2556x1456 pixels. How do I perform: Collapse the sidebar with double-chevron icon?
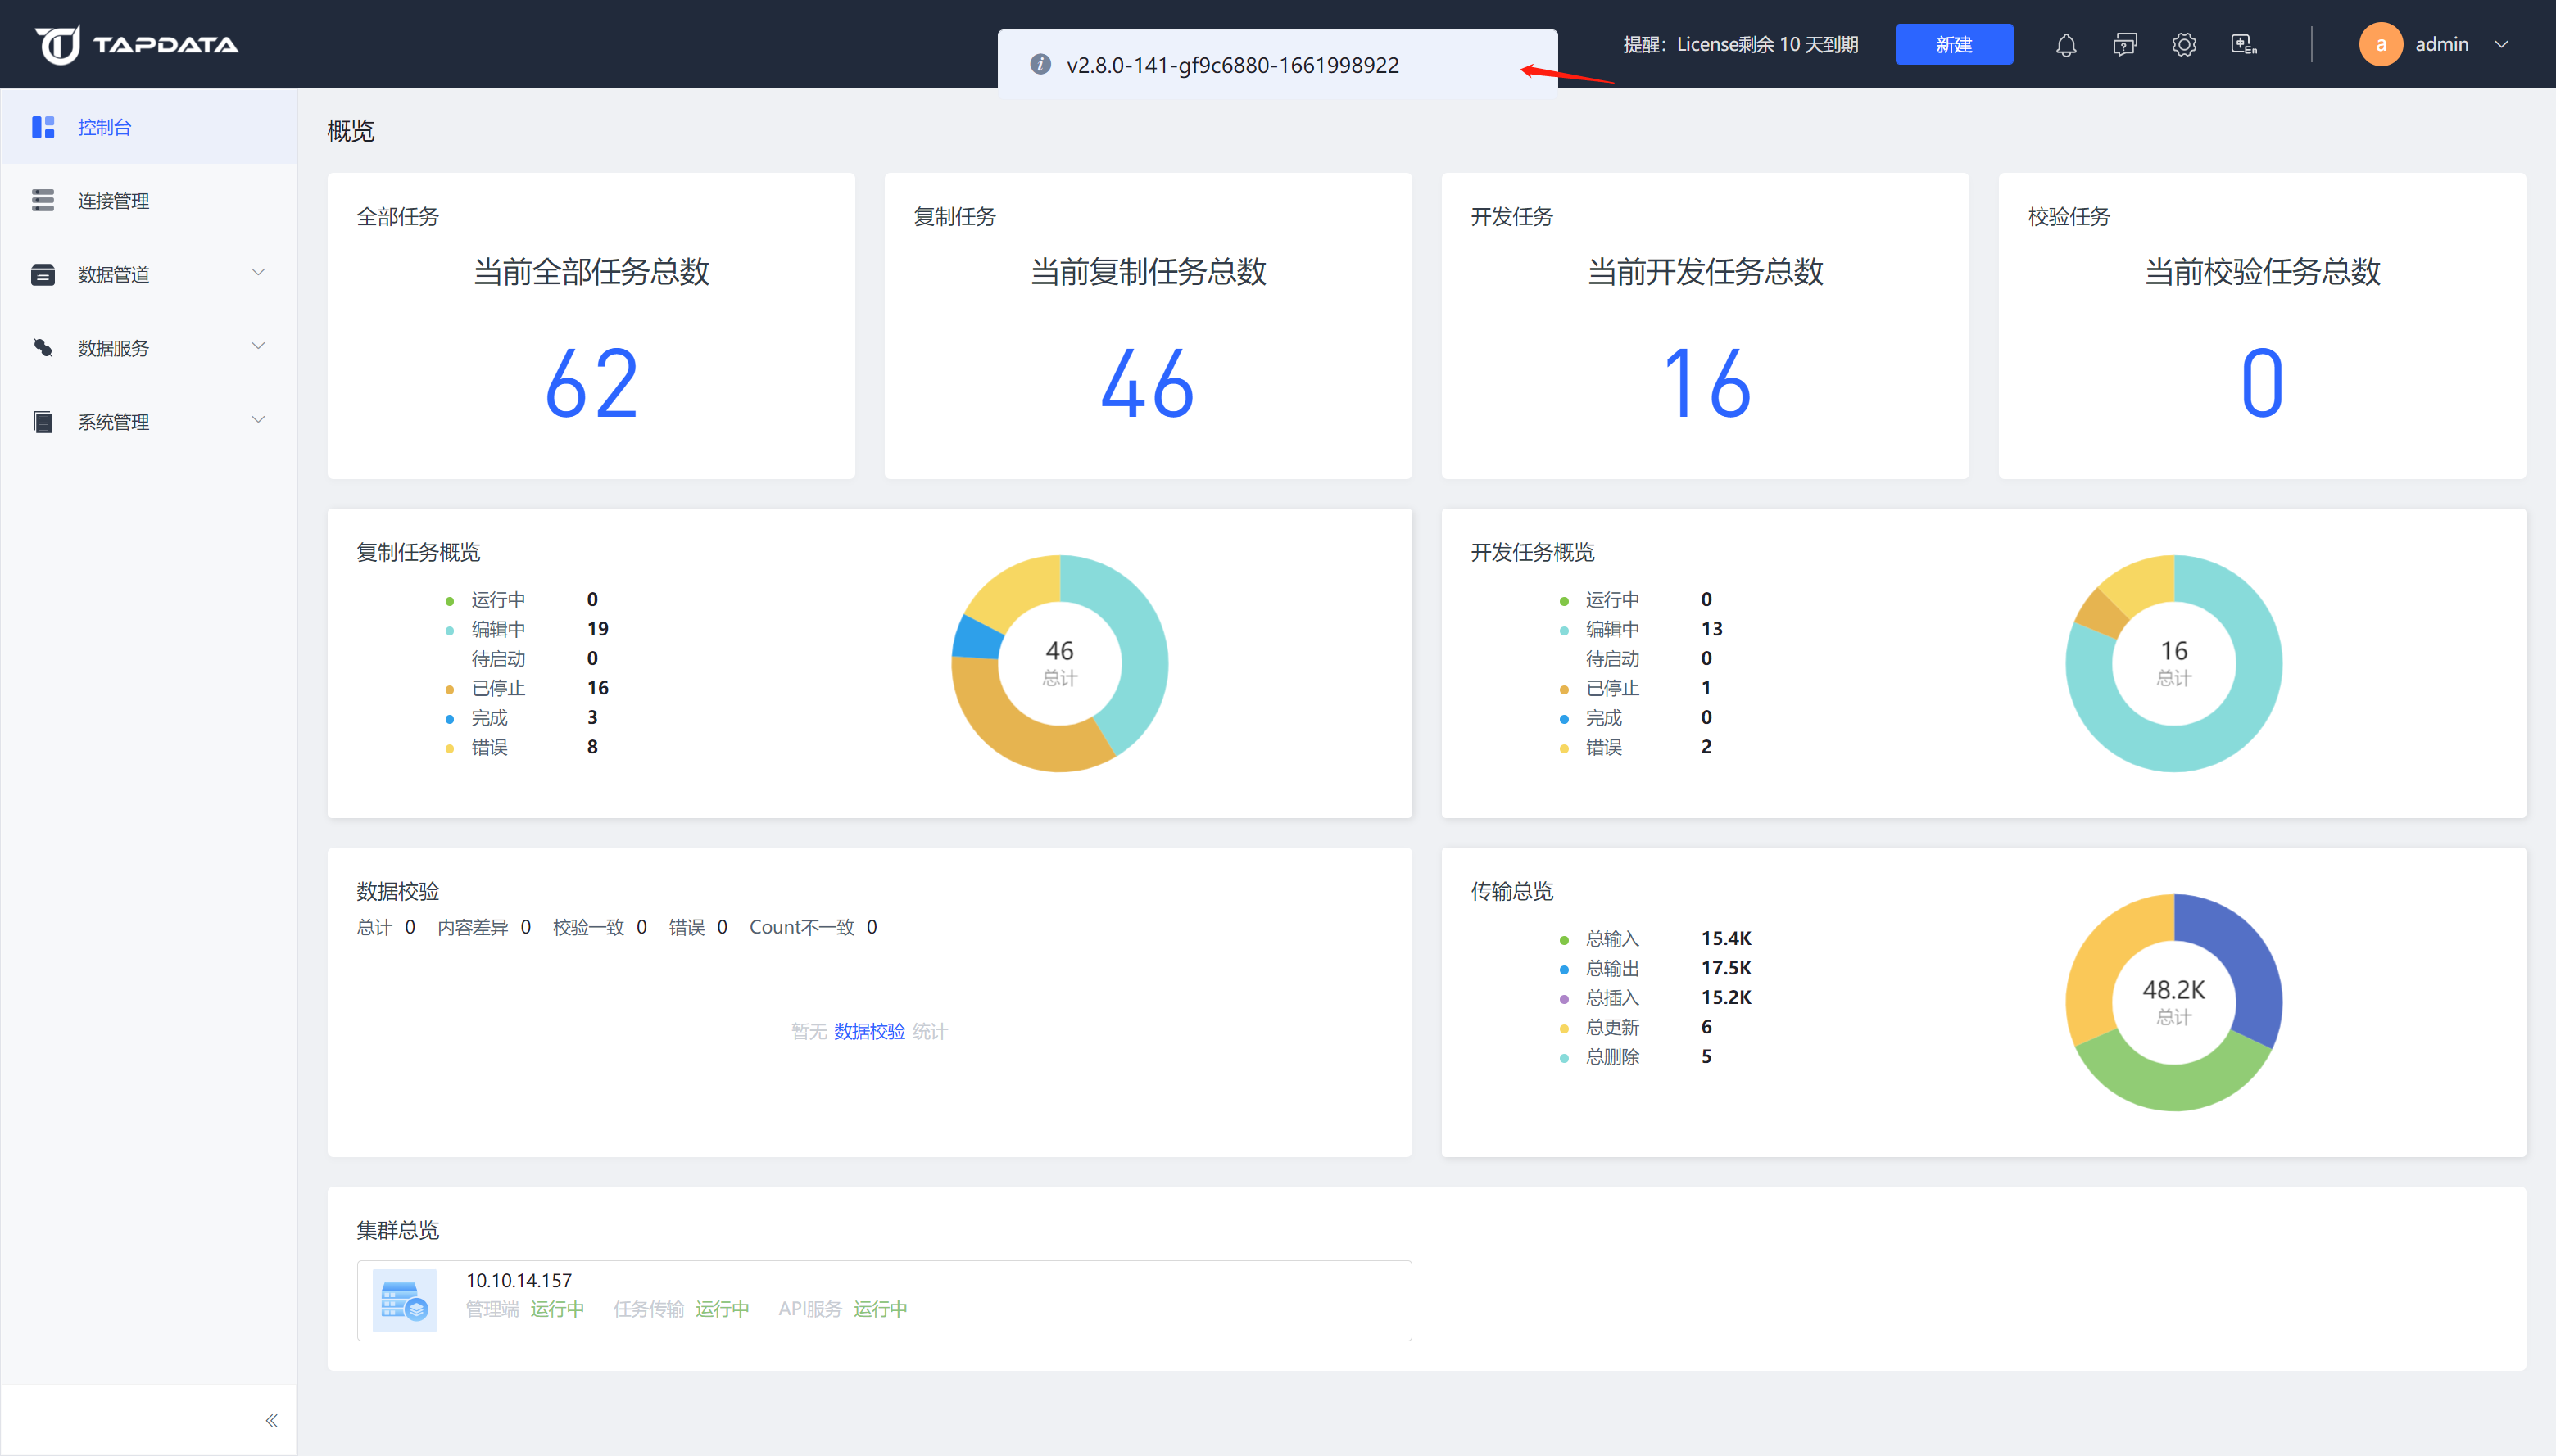pos(271,1420)
